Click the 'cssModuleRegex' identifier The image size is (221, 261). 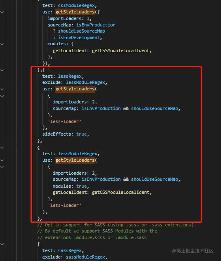pos(76,5)
